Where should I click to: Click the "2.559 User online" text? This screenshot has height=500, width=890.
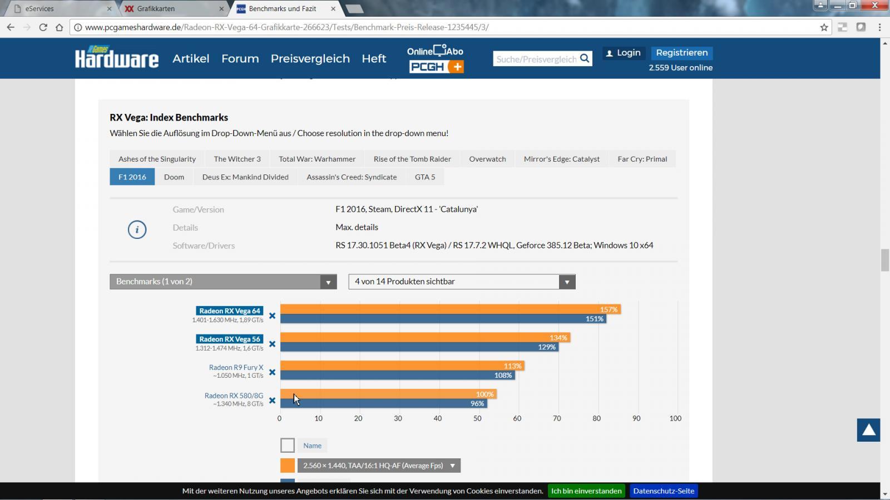click(680, 68)
